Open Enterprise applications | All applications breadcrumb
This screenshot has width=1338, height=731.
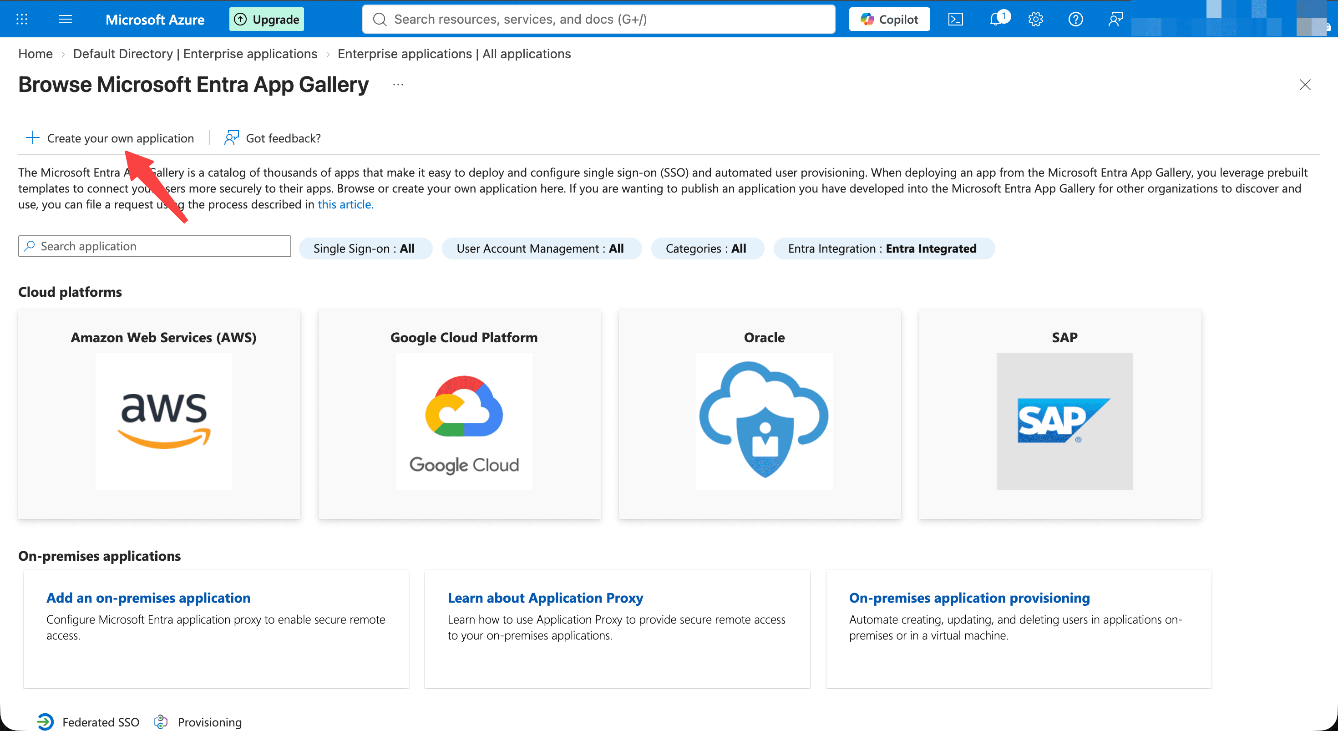coord(454,54)
